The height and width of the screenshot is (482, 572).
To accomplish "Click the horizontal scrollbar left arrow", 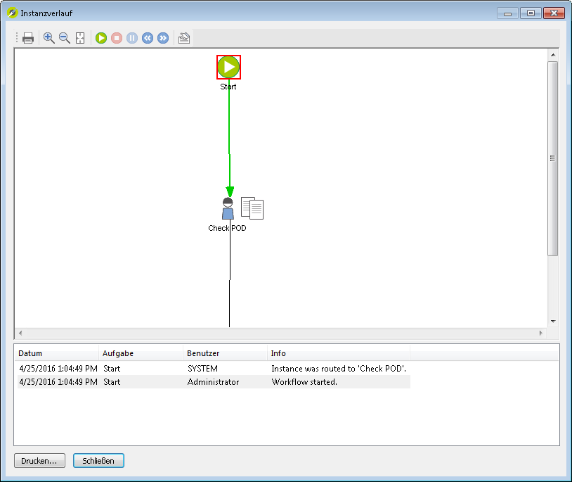I will click(x=20, y=333).
